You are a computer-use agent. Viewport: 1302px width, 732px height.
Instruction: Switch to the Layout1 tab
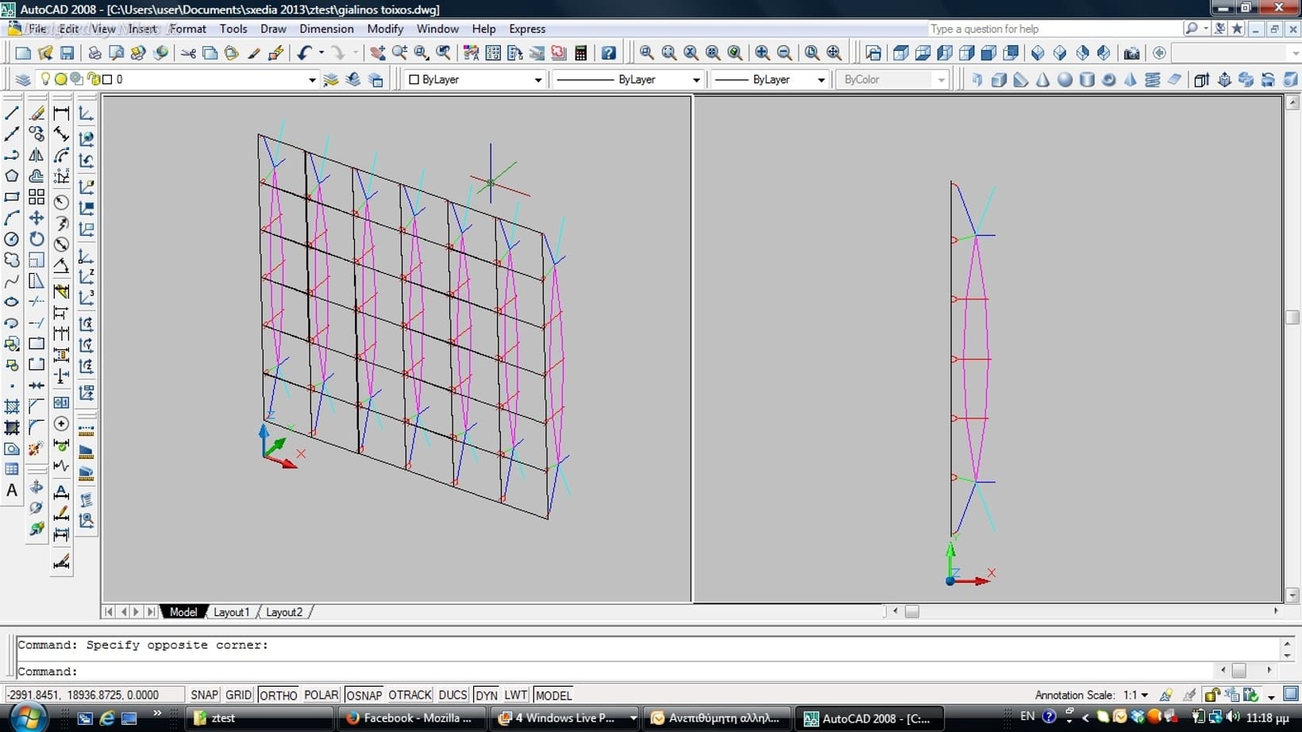231,612
